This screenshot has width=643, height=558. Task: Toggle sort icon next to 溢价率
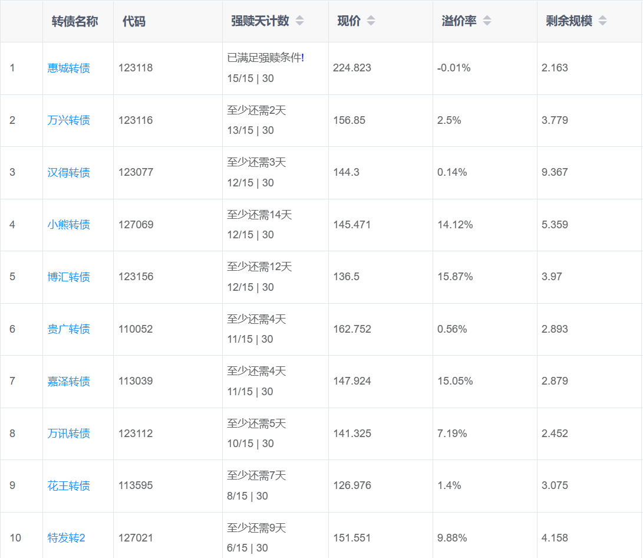(487, 21)
